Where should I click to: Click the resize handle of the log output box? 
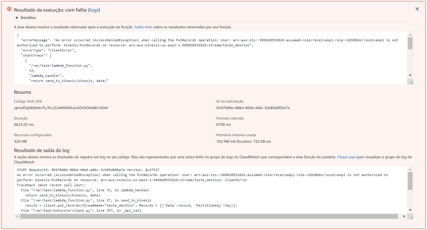pos(411,217)
